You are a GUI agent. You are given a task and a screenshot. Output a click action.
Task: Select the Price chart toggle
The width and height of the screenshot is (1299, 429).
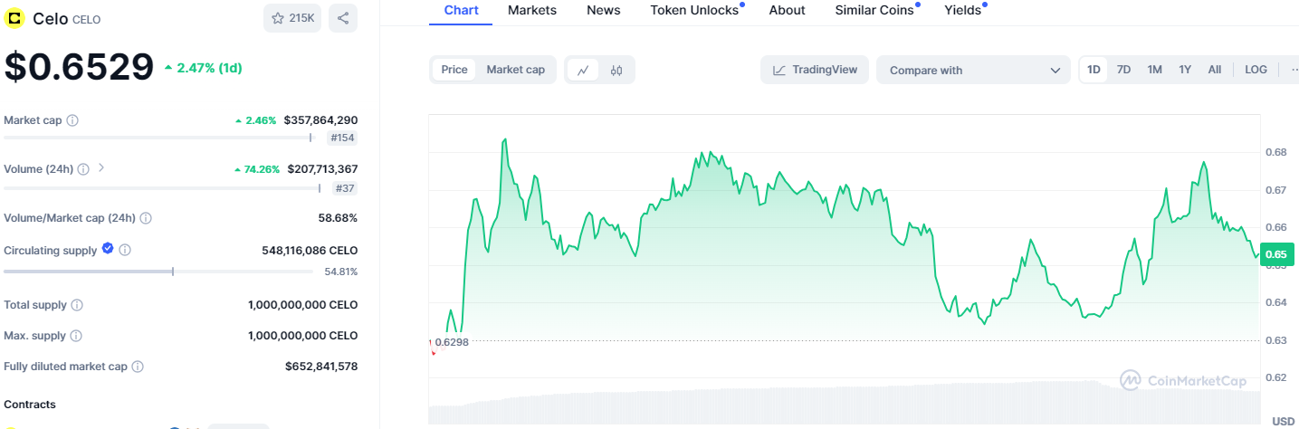[454, 70]
